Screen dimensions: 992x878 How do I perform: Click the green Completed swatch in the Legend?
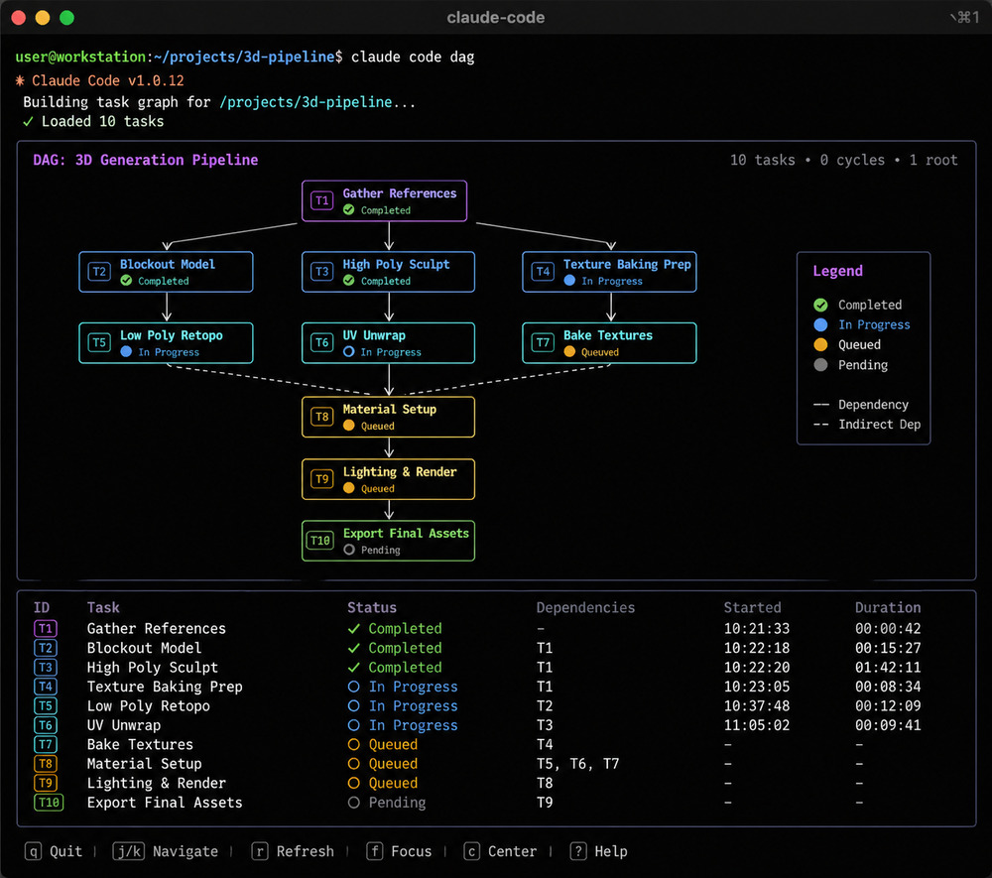click(820, 305)
